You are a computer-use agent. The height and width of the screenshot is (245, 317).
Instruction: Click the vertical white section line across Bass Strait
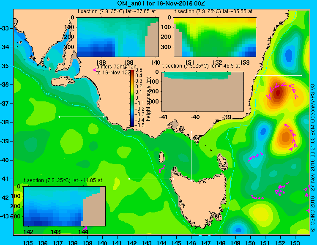click(x=191, y=156)
